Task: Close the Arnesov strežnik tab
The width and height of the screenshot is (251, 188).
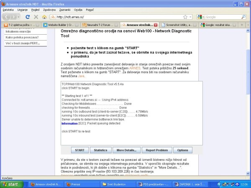Action: pyautogui.click(x=156, y=25)
